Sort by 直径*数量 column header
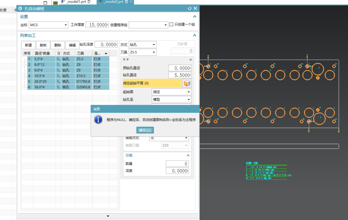Screen dimensions: 348x220 click(x=44, y=53)
